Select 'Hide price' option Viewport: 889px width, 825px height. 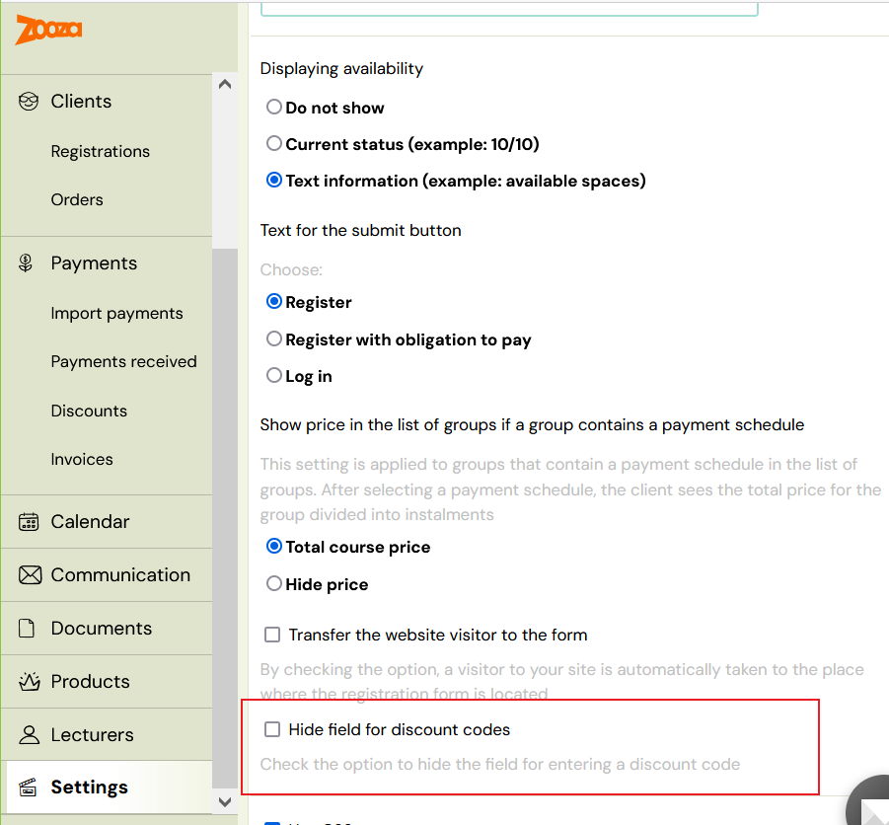coord(274,583)
